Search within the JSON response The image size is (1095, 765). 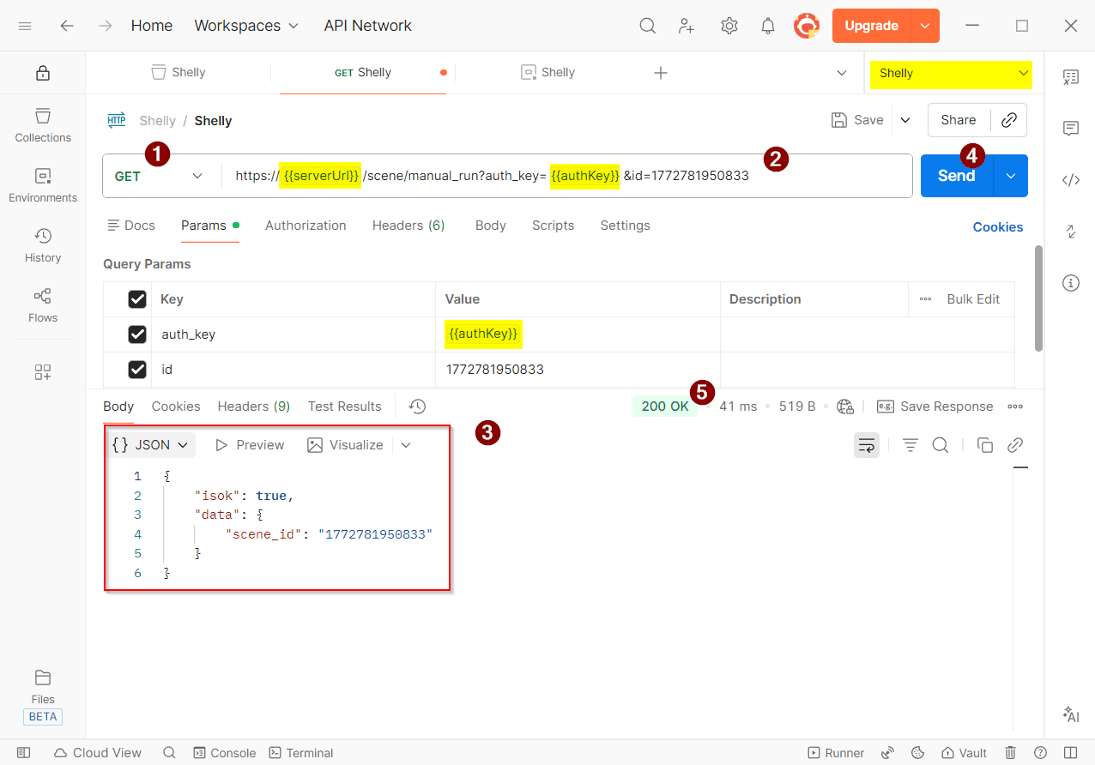coord(941,444)
